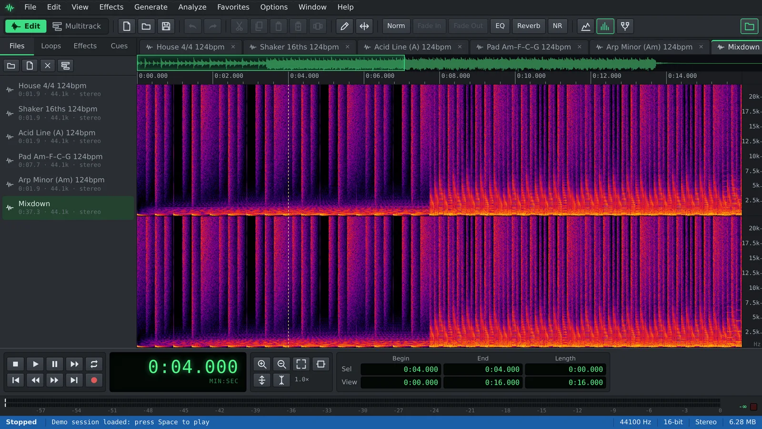Click the Sel Begin time field

click(401, 369)
